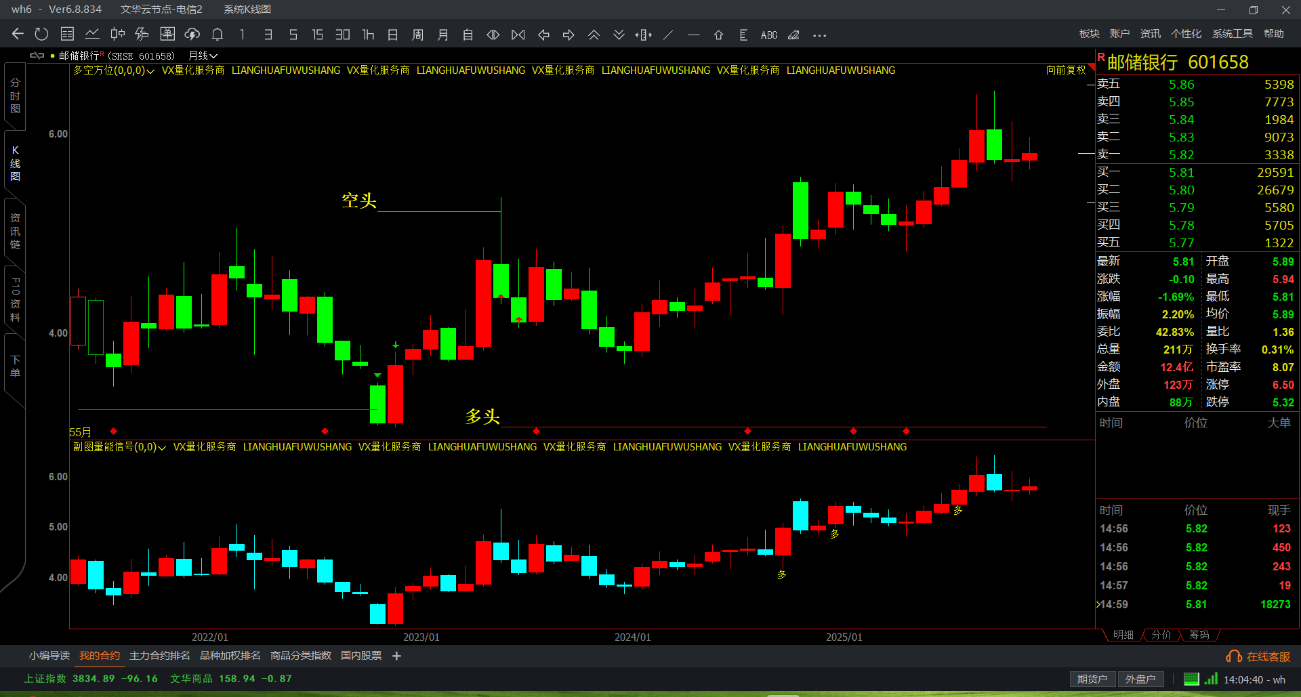
Task: Open the 账户 menu
Action: [x=1119, y=34]
